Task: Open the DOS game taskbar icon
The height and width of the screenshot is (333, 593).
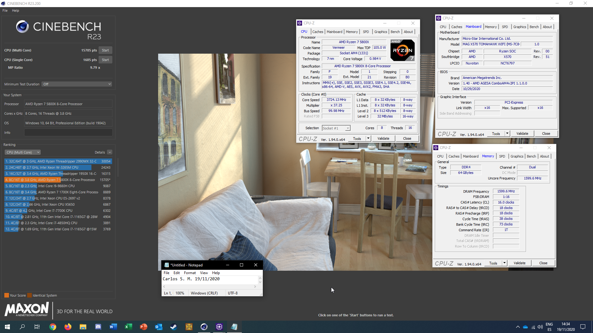Action: coord(189,327)
